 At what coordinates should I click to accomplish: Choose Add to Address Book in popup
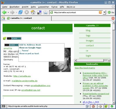(30, 45)
